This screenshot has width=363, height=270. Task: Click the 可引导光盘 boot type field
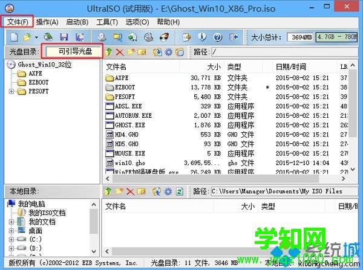[x=74, y=51]
